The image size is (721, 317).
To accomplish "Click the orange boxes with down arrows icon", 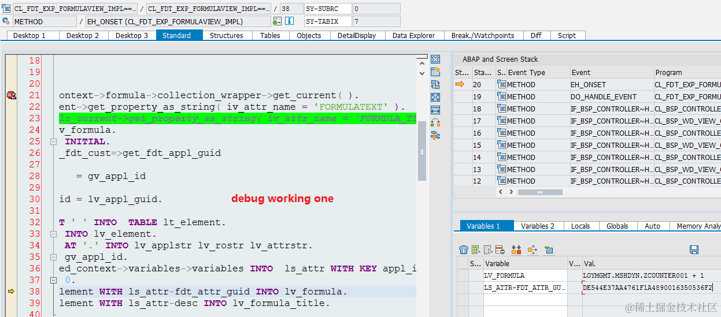I will coord(516,249).
